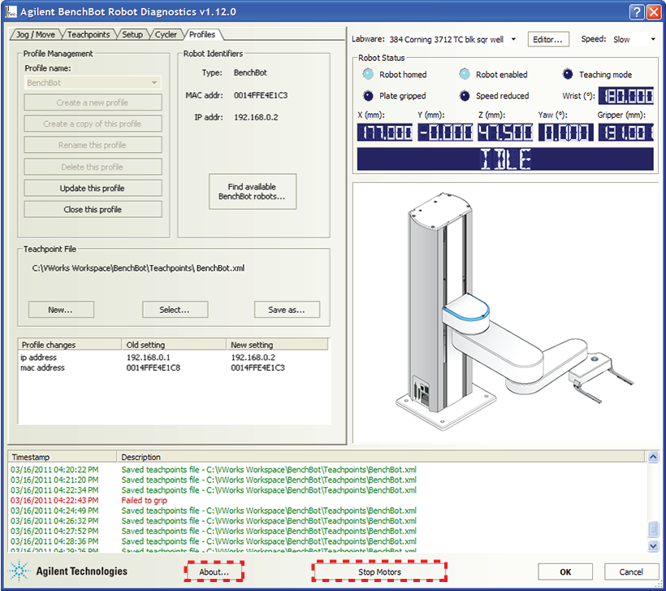Screen dimensions: 666x591
Task: Open the Labware dropdown list
Action: [x=513, y=39]
